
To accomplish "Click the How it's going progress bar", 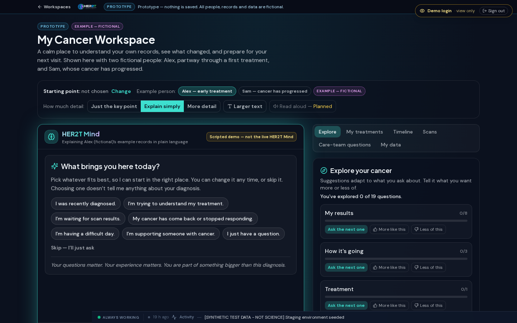I will pyautogui.click(x=396, y=259).
